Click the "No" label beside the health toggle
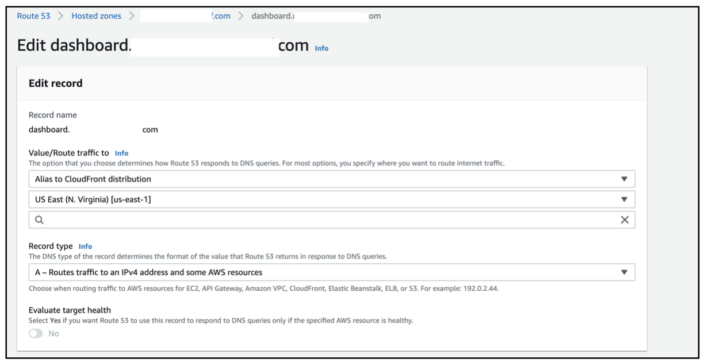706x362 pixels. coord(53,334)
